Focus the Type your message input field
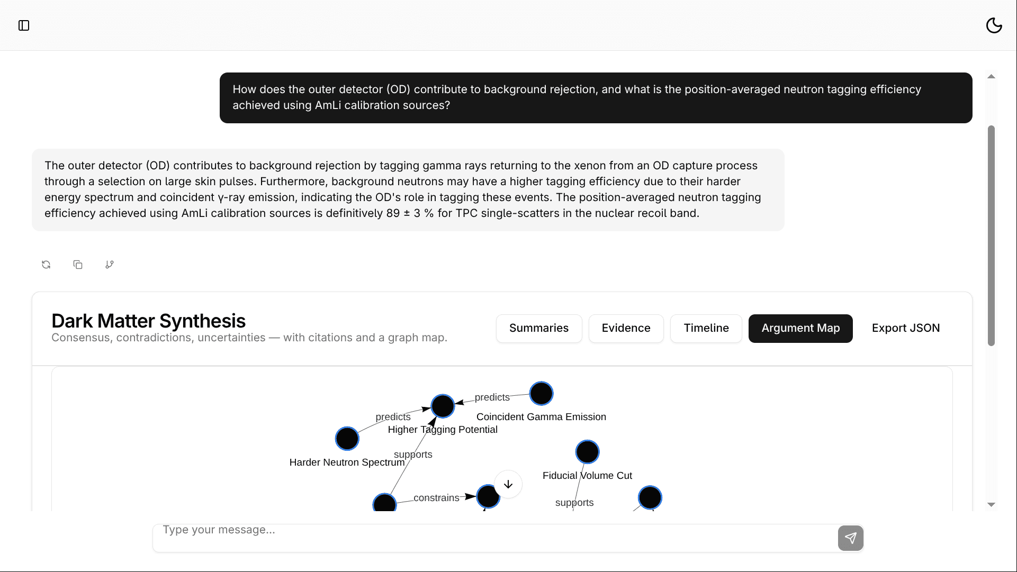1017x572 pixels. coord(492,530)
